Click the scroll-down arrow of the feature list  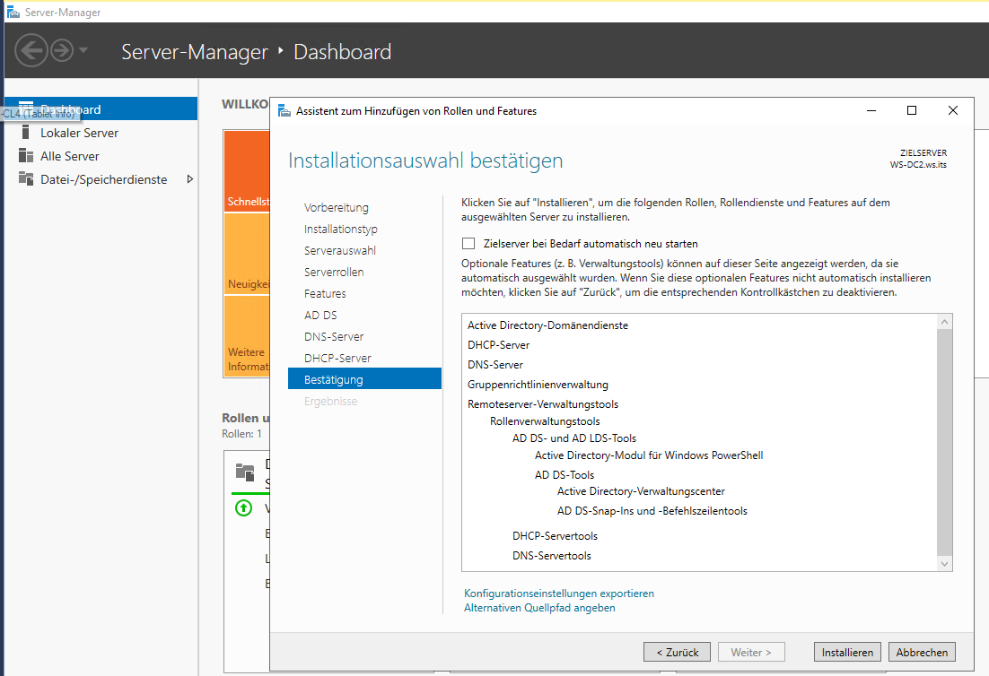click(944, 564)
